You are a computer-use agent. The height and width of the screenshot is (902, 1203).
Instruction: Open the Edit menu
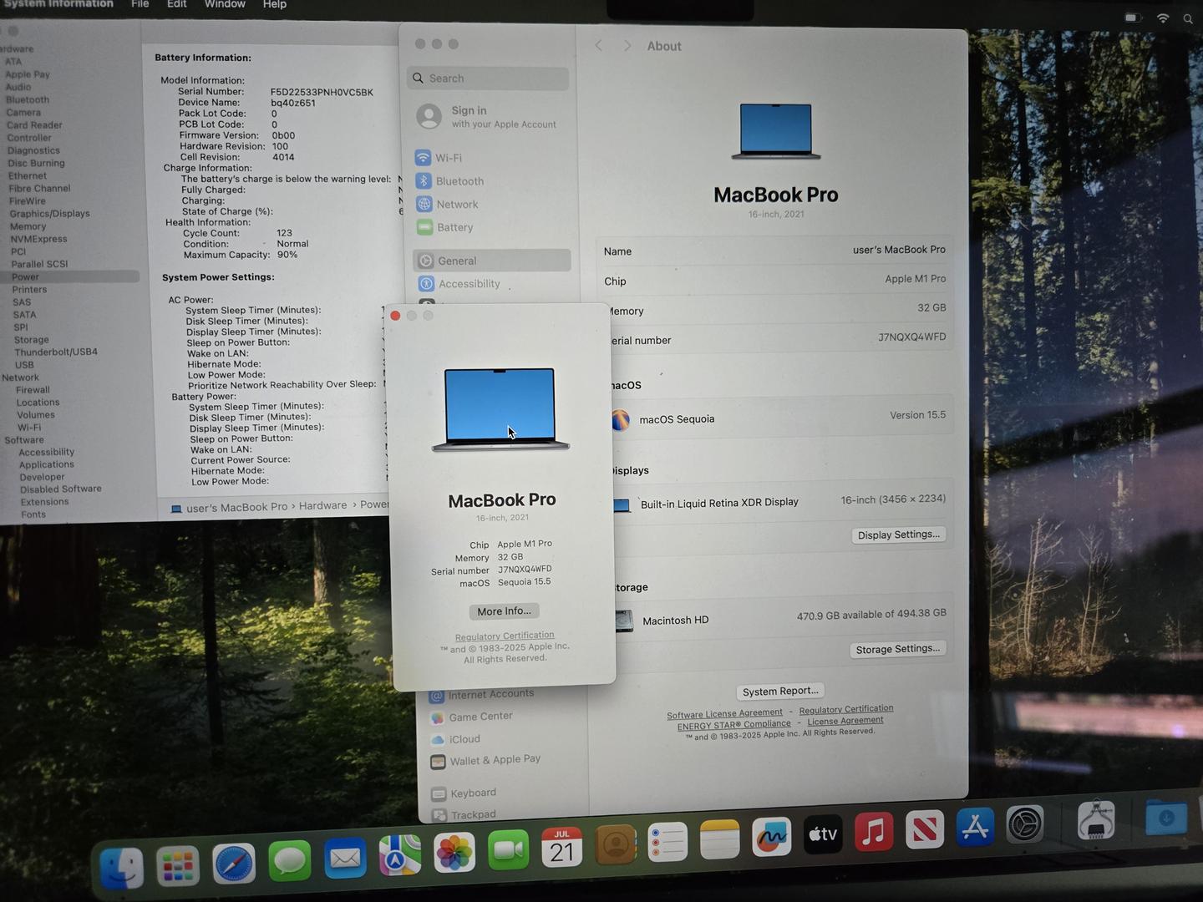click(x=177, y=4)
